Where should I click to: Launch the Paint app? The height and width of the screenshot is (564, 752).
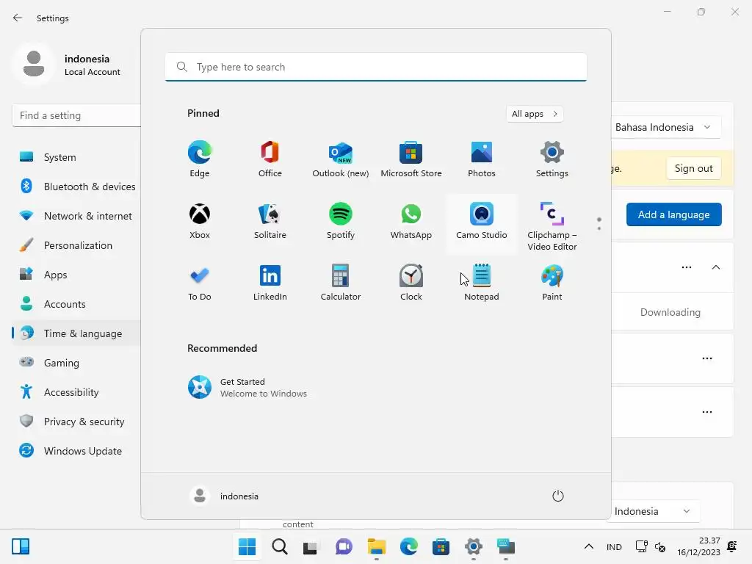tap(552, 283)
